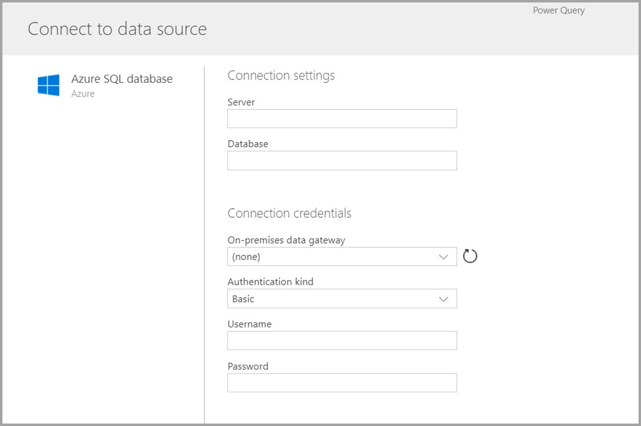Select the Azure SQL database source entry
Screen dimensions: 641x426
(x=122, y=79)
